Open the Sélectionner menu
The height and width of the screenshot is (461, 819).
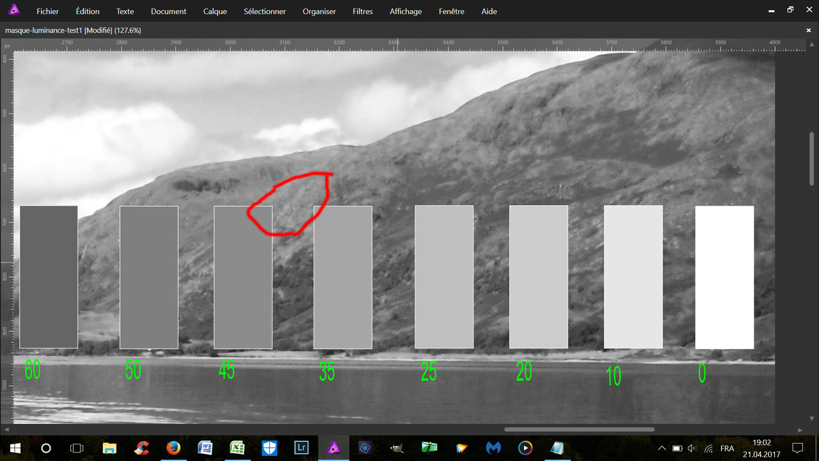tap(265, 12)
